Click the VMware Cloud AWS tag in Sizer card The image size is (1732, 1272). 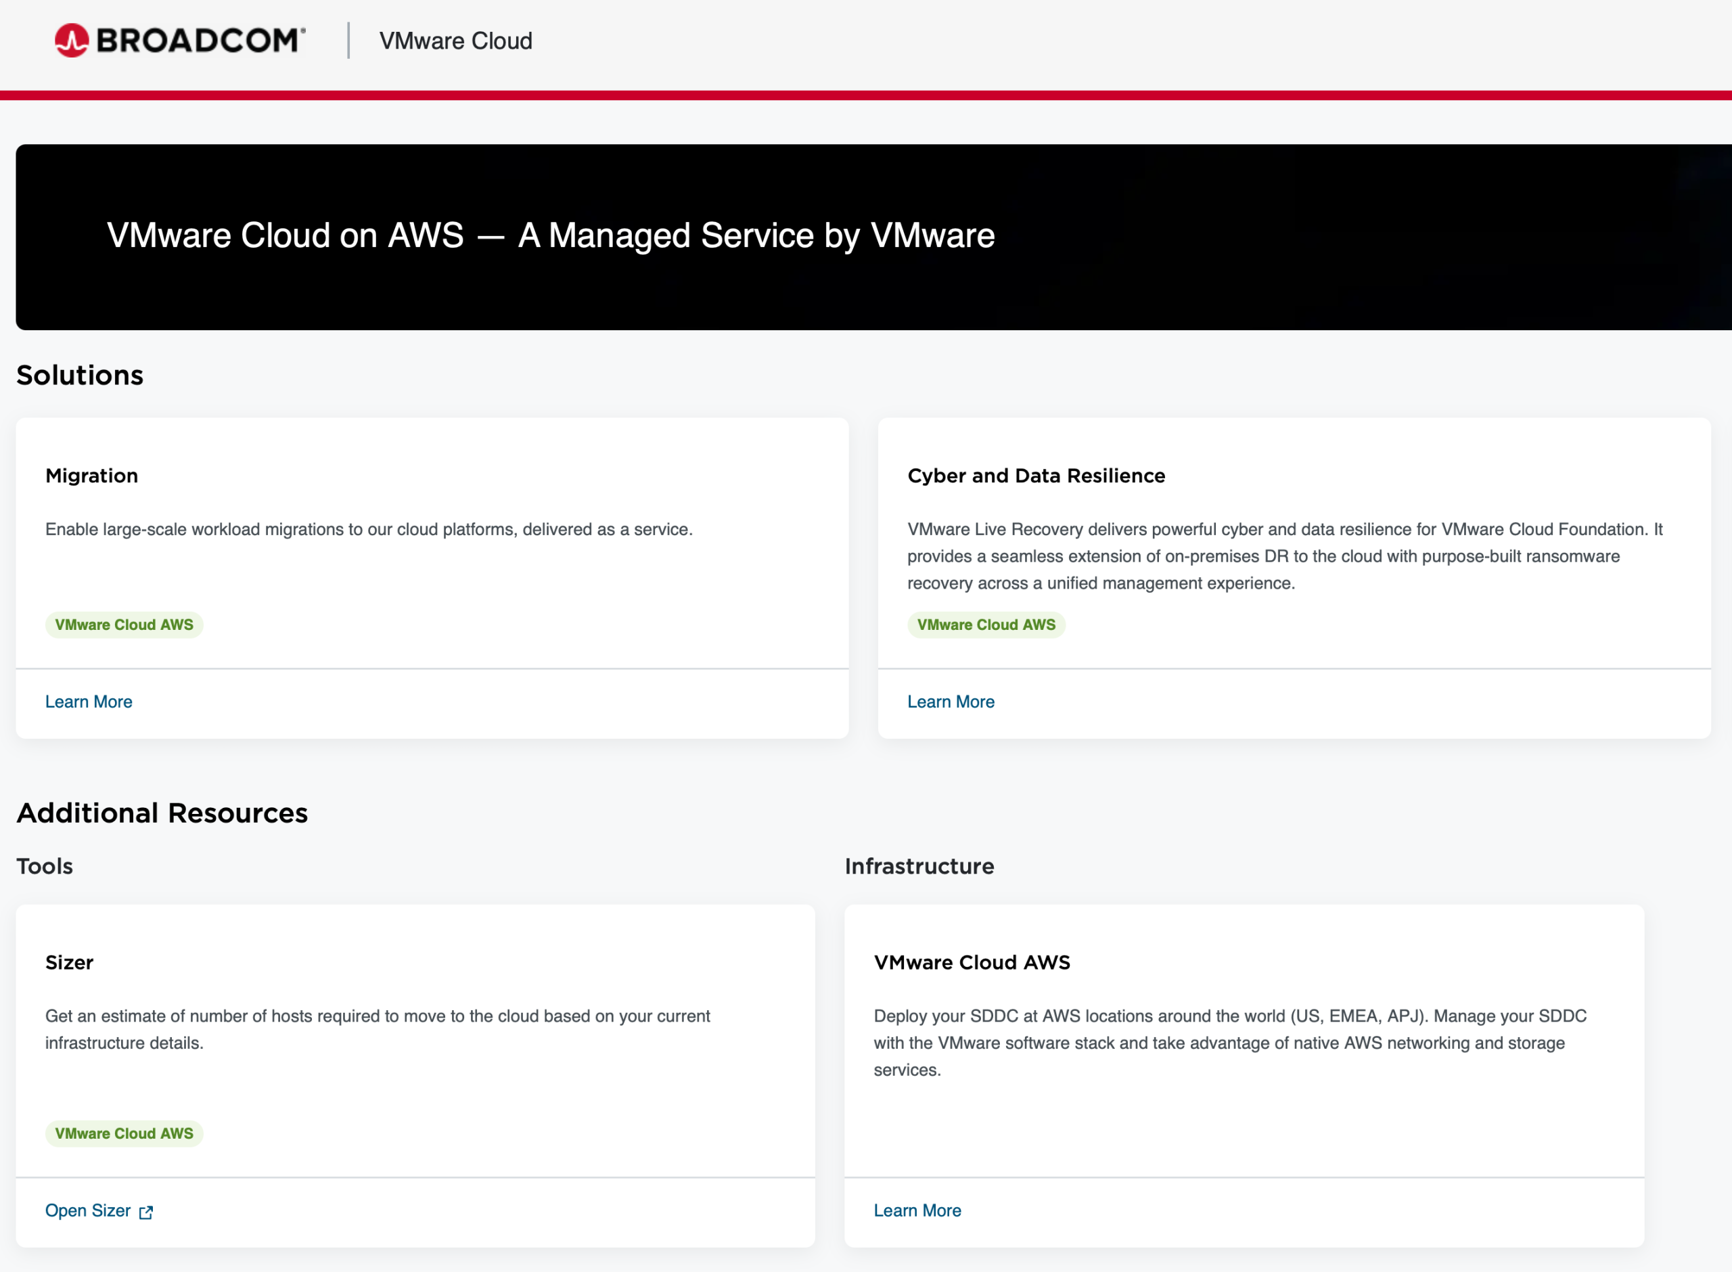124,1133
